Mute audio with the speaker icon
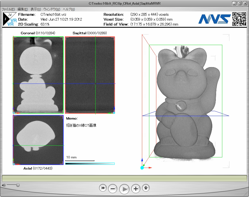The height and width of the screenshot is (197, 249). coord(4,185)
